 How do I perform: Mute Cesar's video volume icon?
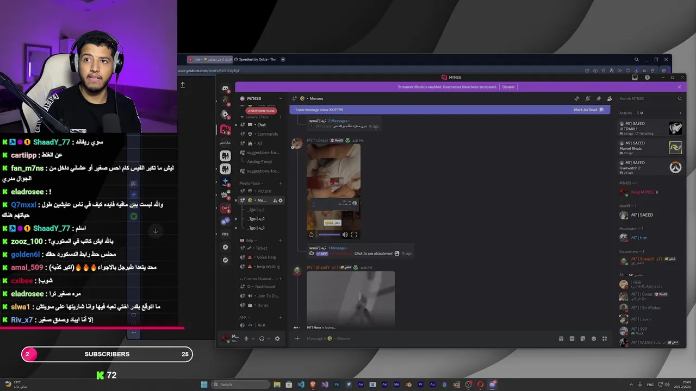(x=345, y=235)
